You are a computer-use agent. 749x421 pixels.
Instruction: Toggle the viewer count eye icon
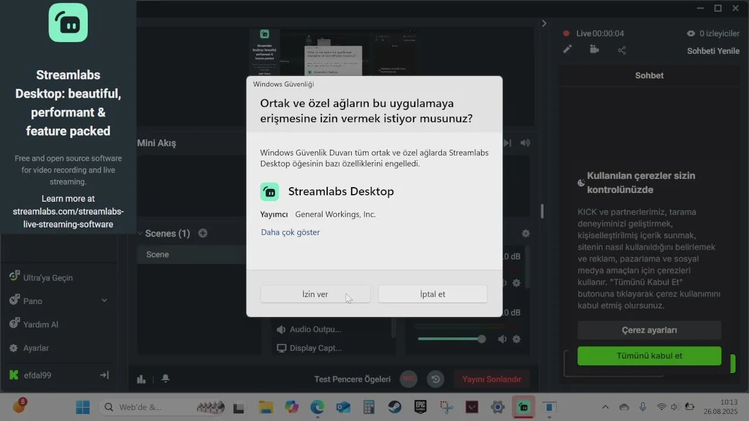[691, 33]
